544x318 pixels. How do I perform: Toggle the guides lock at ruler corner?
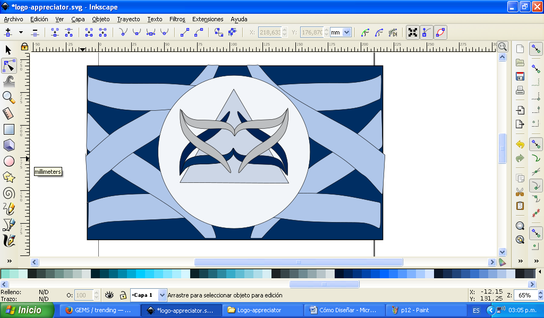(x=24, y=46)
